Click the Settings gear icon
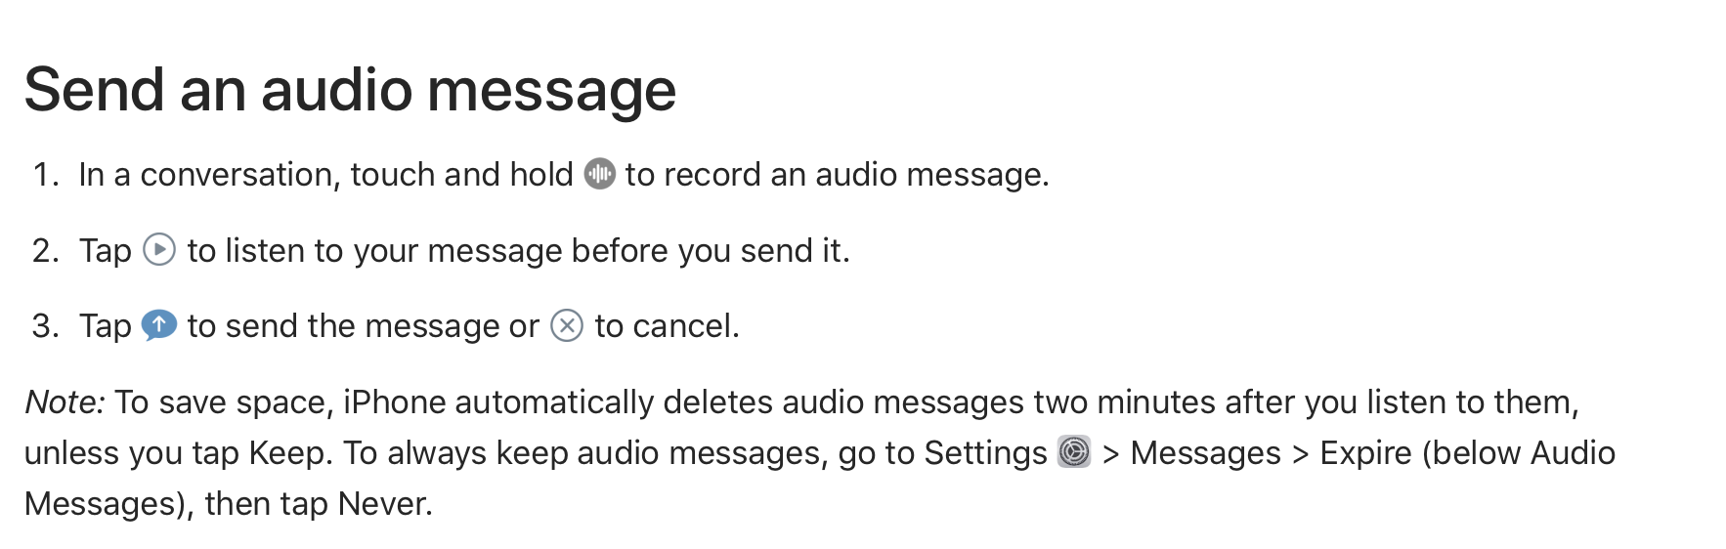 1074,452
